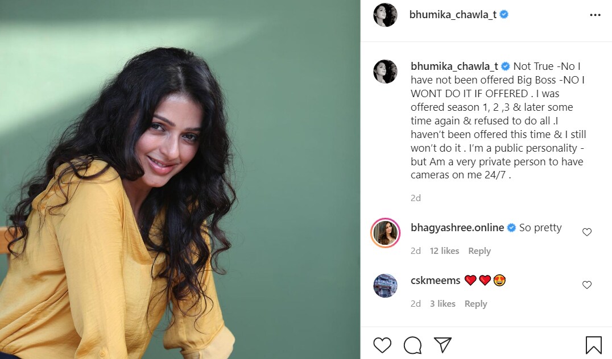Save the post with the bookmark icon
This screenshot has height=359, width=612.
[x=593, y=345]
